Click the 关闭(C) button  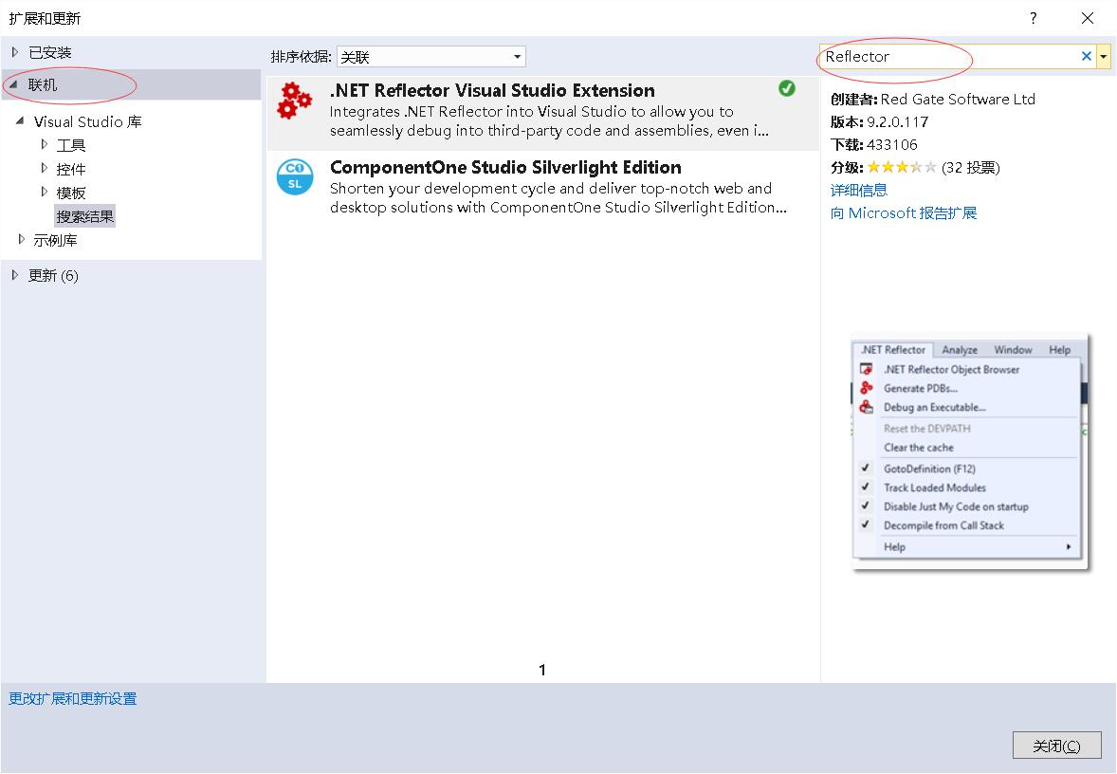[1056, 746]
